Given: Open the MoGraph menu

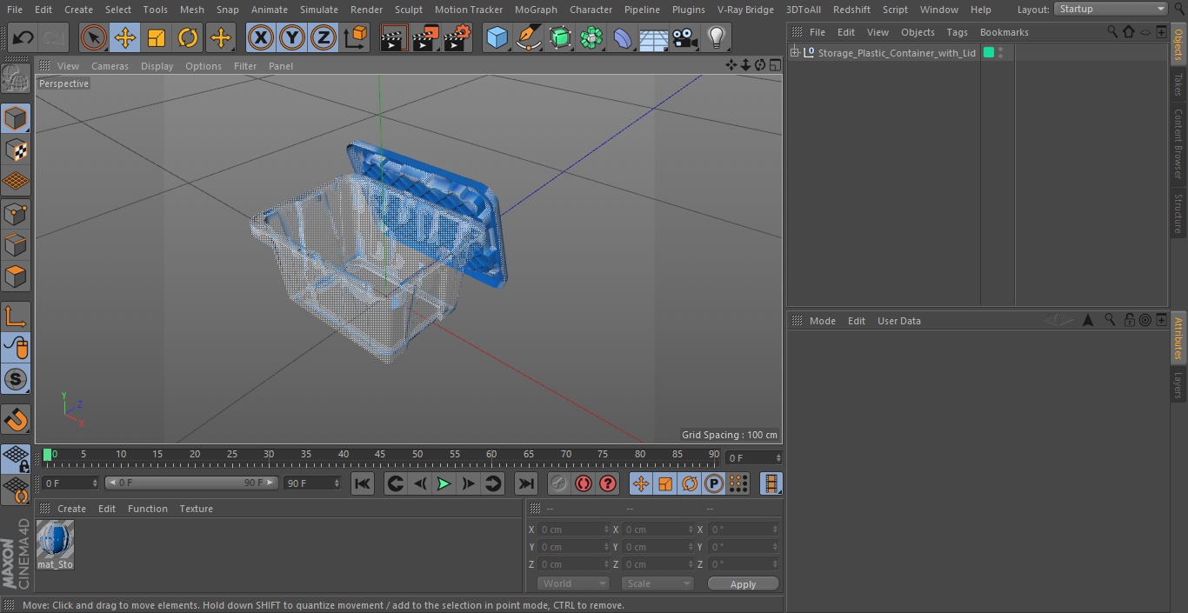Looking at the screenshot, I should click(536, 10).
